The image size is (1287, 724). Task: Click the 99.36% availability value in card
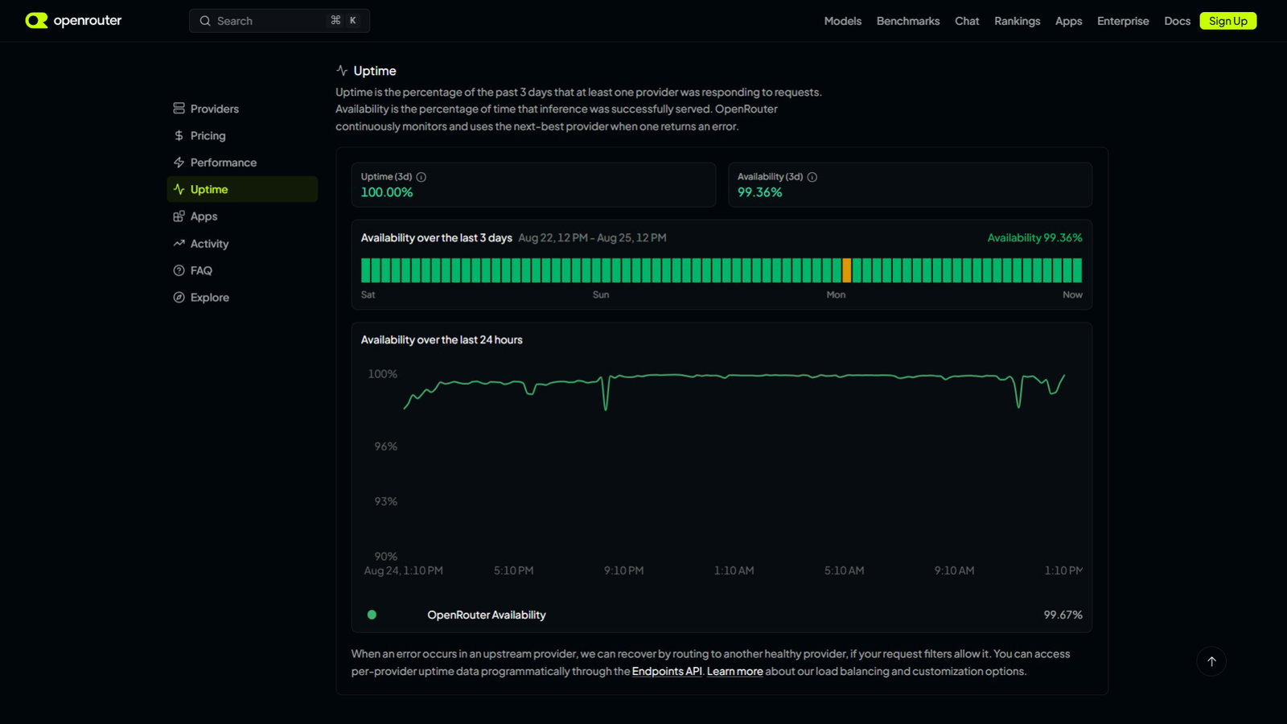[x=759, y=192]
